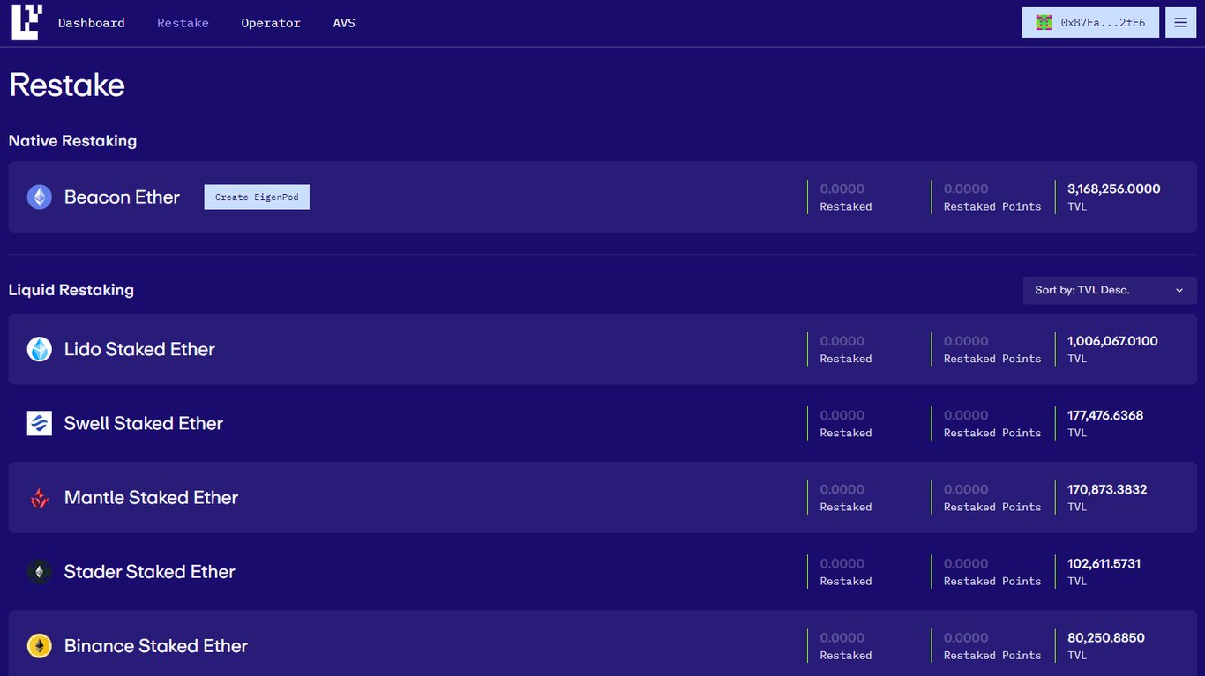Viewport: 1205px width, 676px height.
Task: Expand the Lido Staked Ether row
Action: click(529, 349)
